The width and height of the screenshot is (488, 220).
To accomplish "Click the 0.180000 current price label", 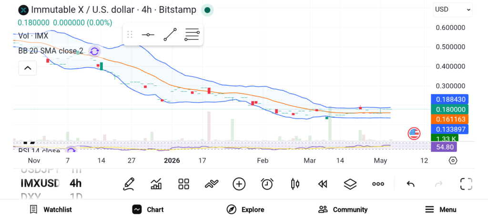I will coord(450,109).
